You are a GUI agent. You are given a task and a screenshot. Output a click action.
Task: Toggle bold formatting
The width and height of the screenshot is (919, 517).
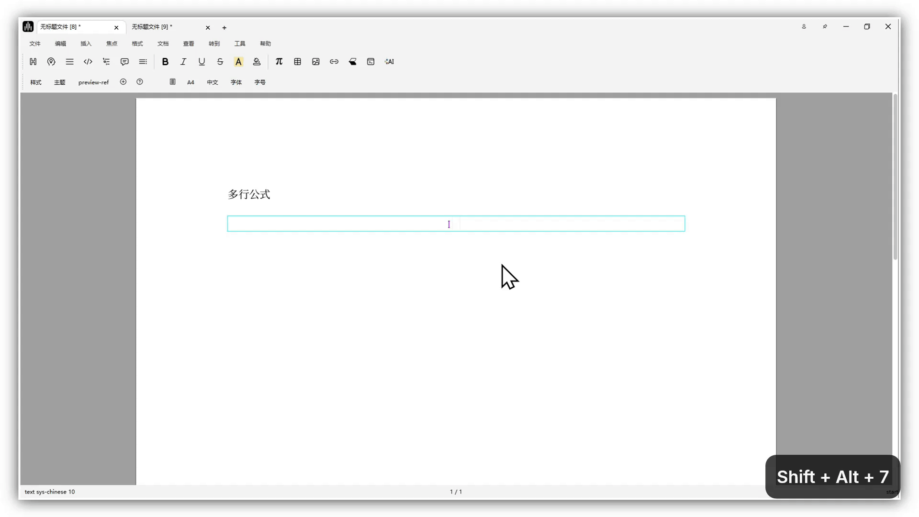[x=165, y=62]
